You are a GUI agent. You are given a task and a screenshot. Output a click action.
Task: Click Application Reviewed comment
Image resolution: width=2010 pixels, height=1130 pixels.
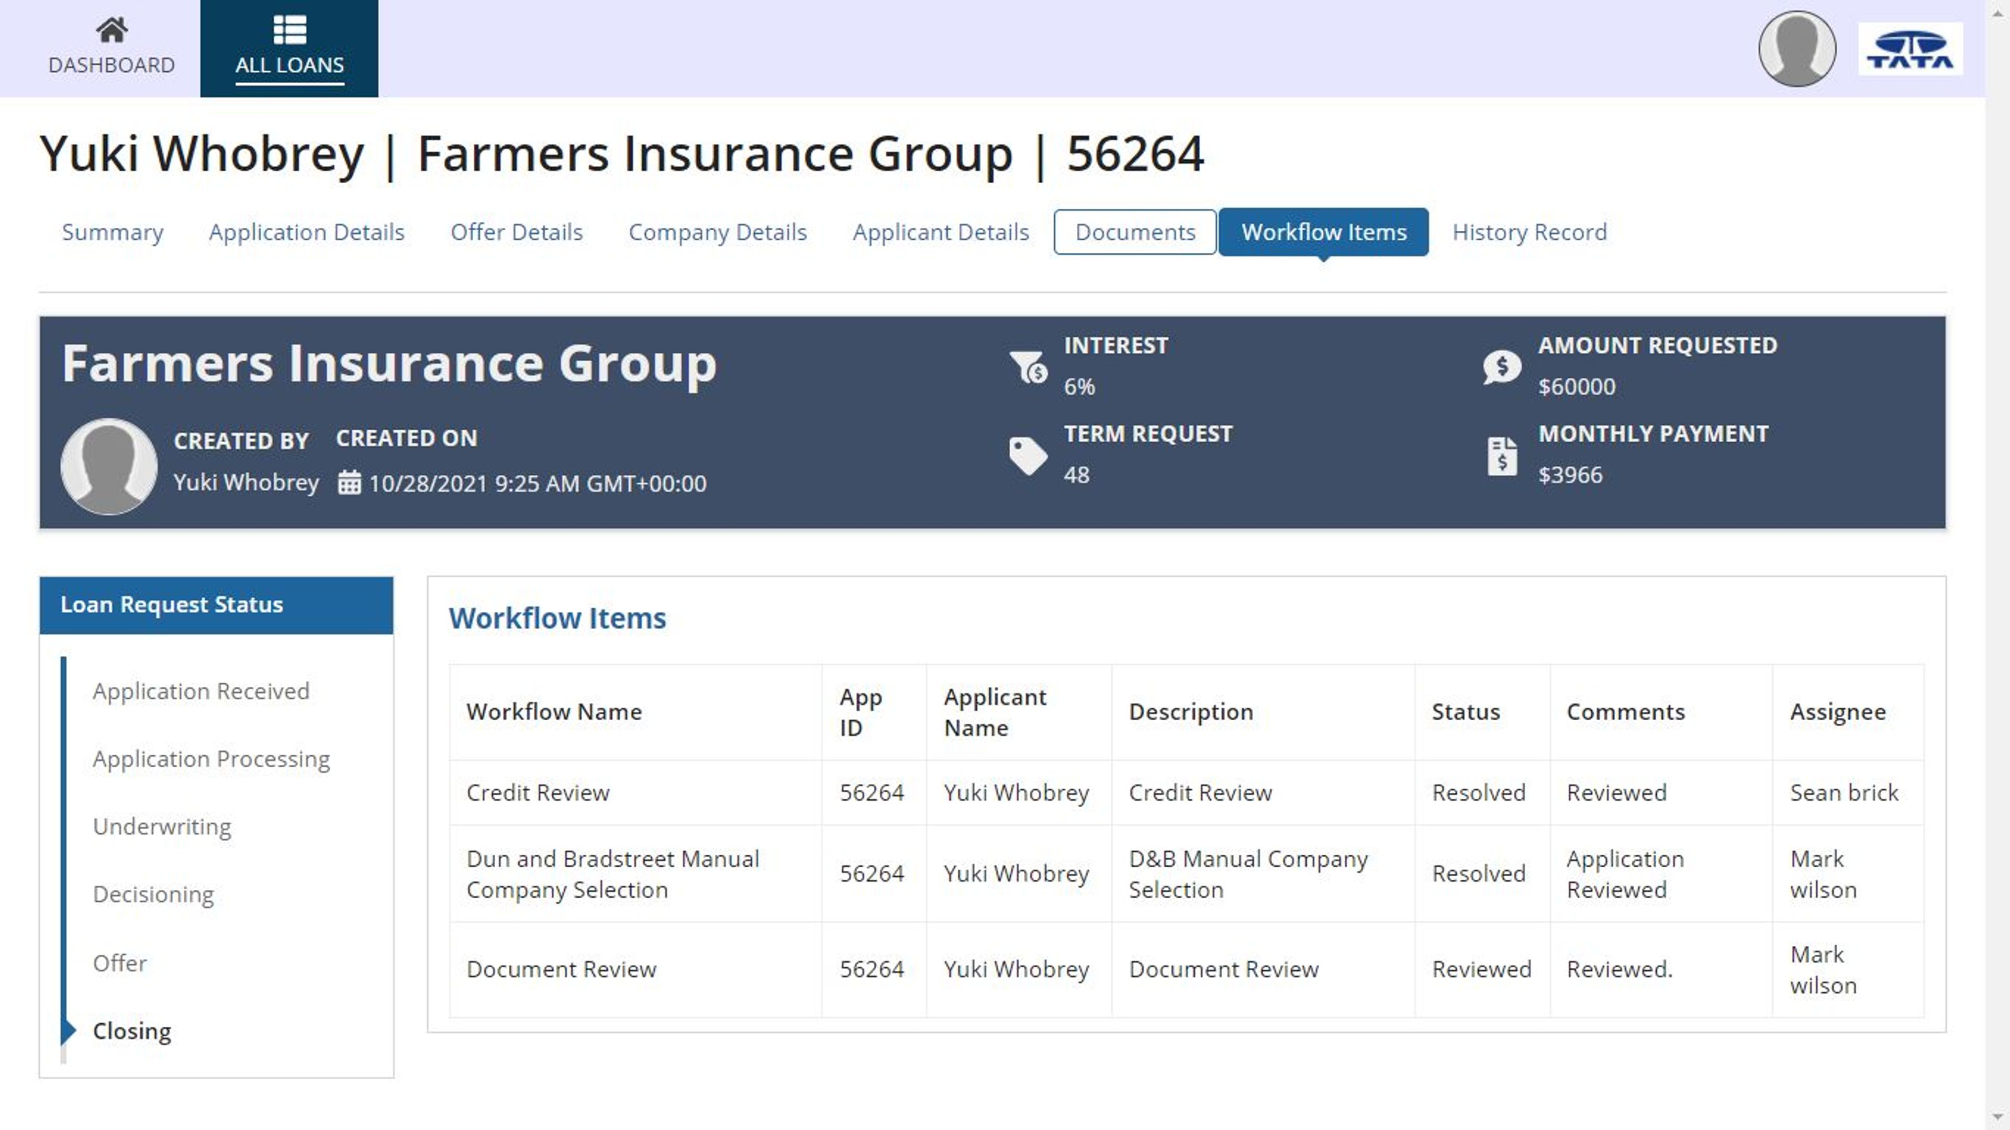click(1625, 874)
